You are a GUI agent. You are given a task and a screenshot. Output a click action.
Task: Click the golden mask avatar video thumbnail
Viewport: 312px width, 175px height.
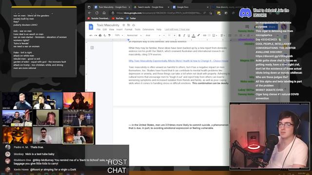(18, 135)
